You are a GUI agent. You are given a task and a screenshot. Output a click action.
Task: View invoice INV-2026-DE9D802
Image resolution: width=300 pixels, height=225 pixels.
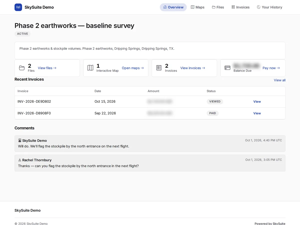click(x=257, y=101)
